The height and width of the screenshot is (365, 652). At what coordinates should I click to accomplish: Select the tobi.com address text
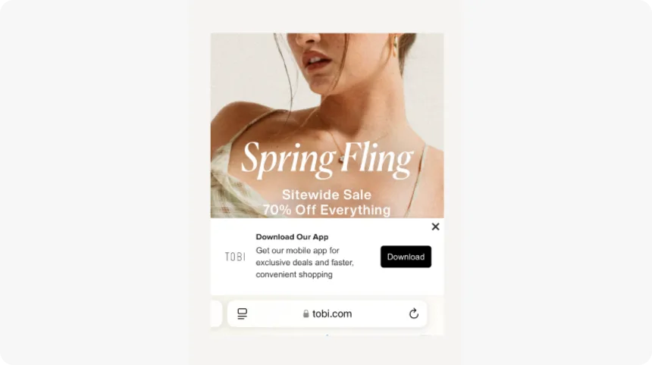[332, 314]
